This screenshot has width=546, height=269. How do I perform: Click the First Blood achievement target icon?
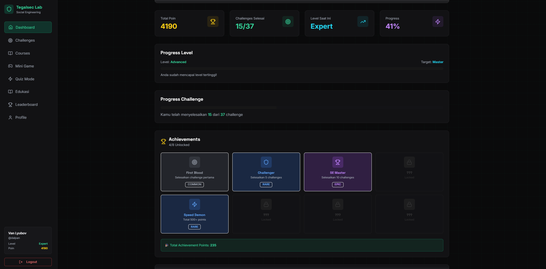(195, 162)
